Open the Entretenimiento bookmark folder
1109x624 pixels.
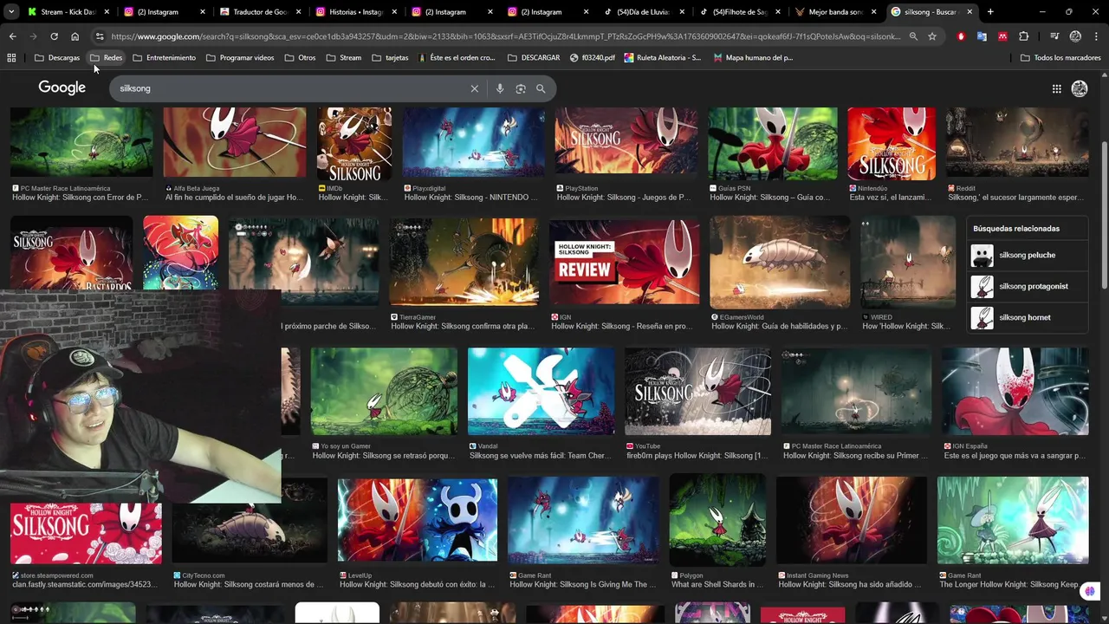click(164, 57)
